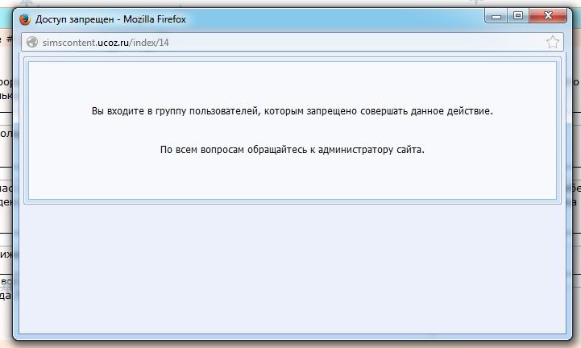The width and height of the screenshot is (581, 348).
Task: Click the empty area below the message box
Action: click(x=290, y=266)
